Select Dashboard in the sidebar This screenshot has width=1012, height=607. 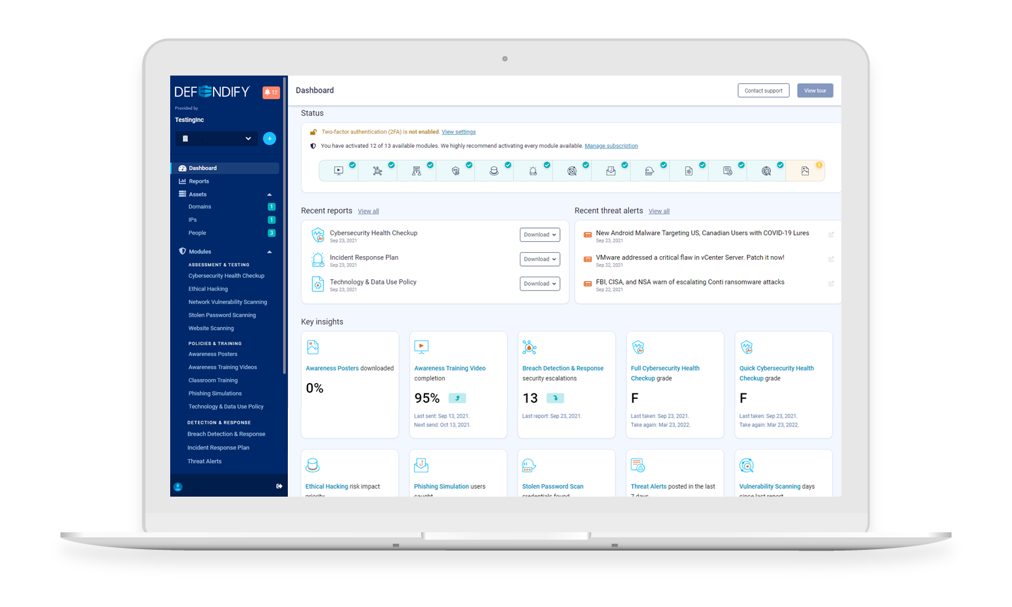[x=225, y=168]
